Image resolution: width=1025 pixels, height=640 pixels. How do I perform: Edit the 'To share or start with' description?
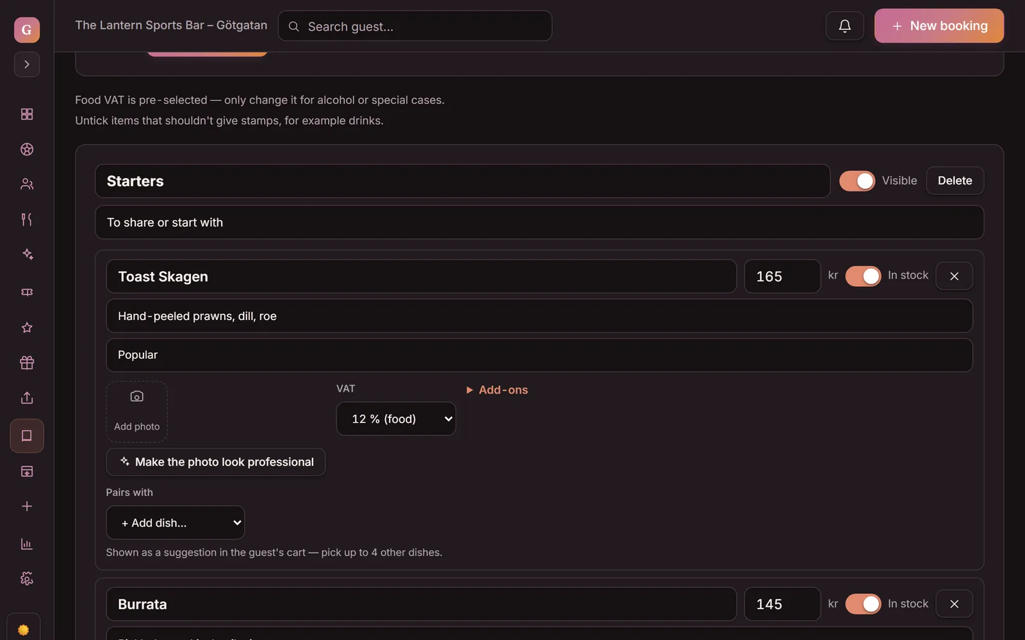(x=539, y=222)
